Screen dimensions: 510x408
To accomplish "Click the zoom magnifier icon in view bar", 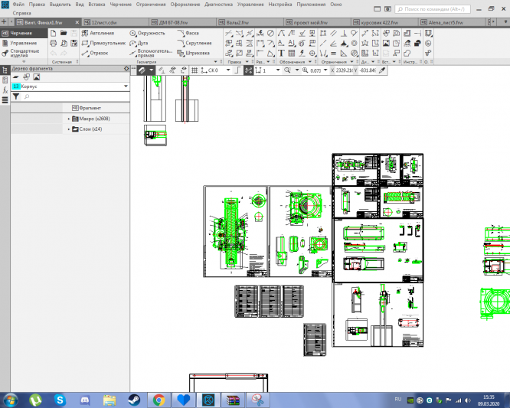I will 305,70.
